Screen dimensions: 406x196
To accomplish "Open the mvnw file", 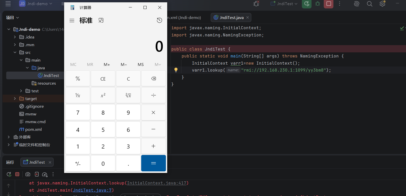I will pos(28,114).
